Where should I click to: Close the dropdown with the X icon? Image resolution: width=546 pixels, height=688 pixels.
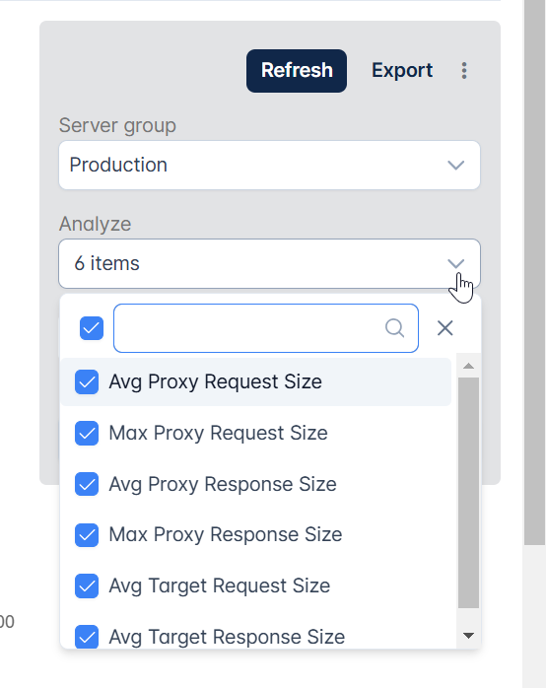(445, 328)
